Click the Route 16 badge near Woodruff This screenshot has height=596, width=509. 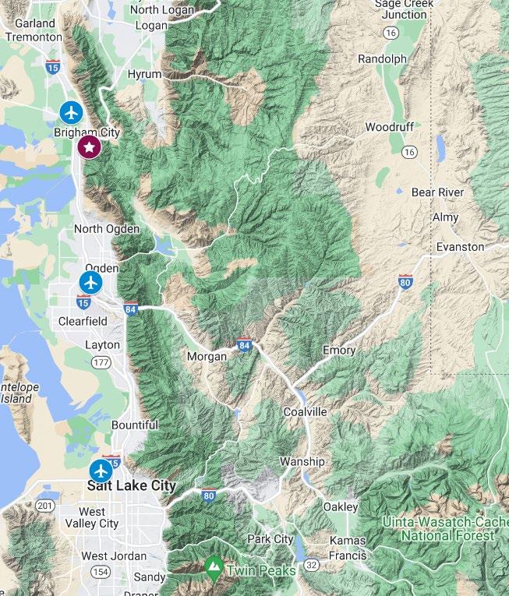click(409, 152)
